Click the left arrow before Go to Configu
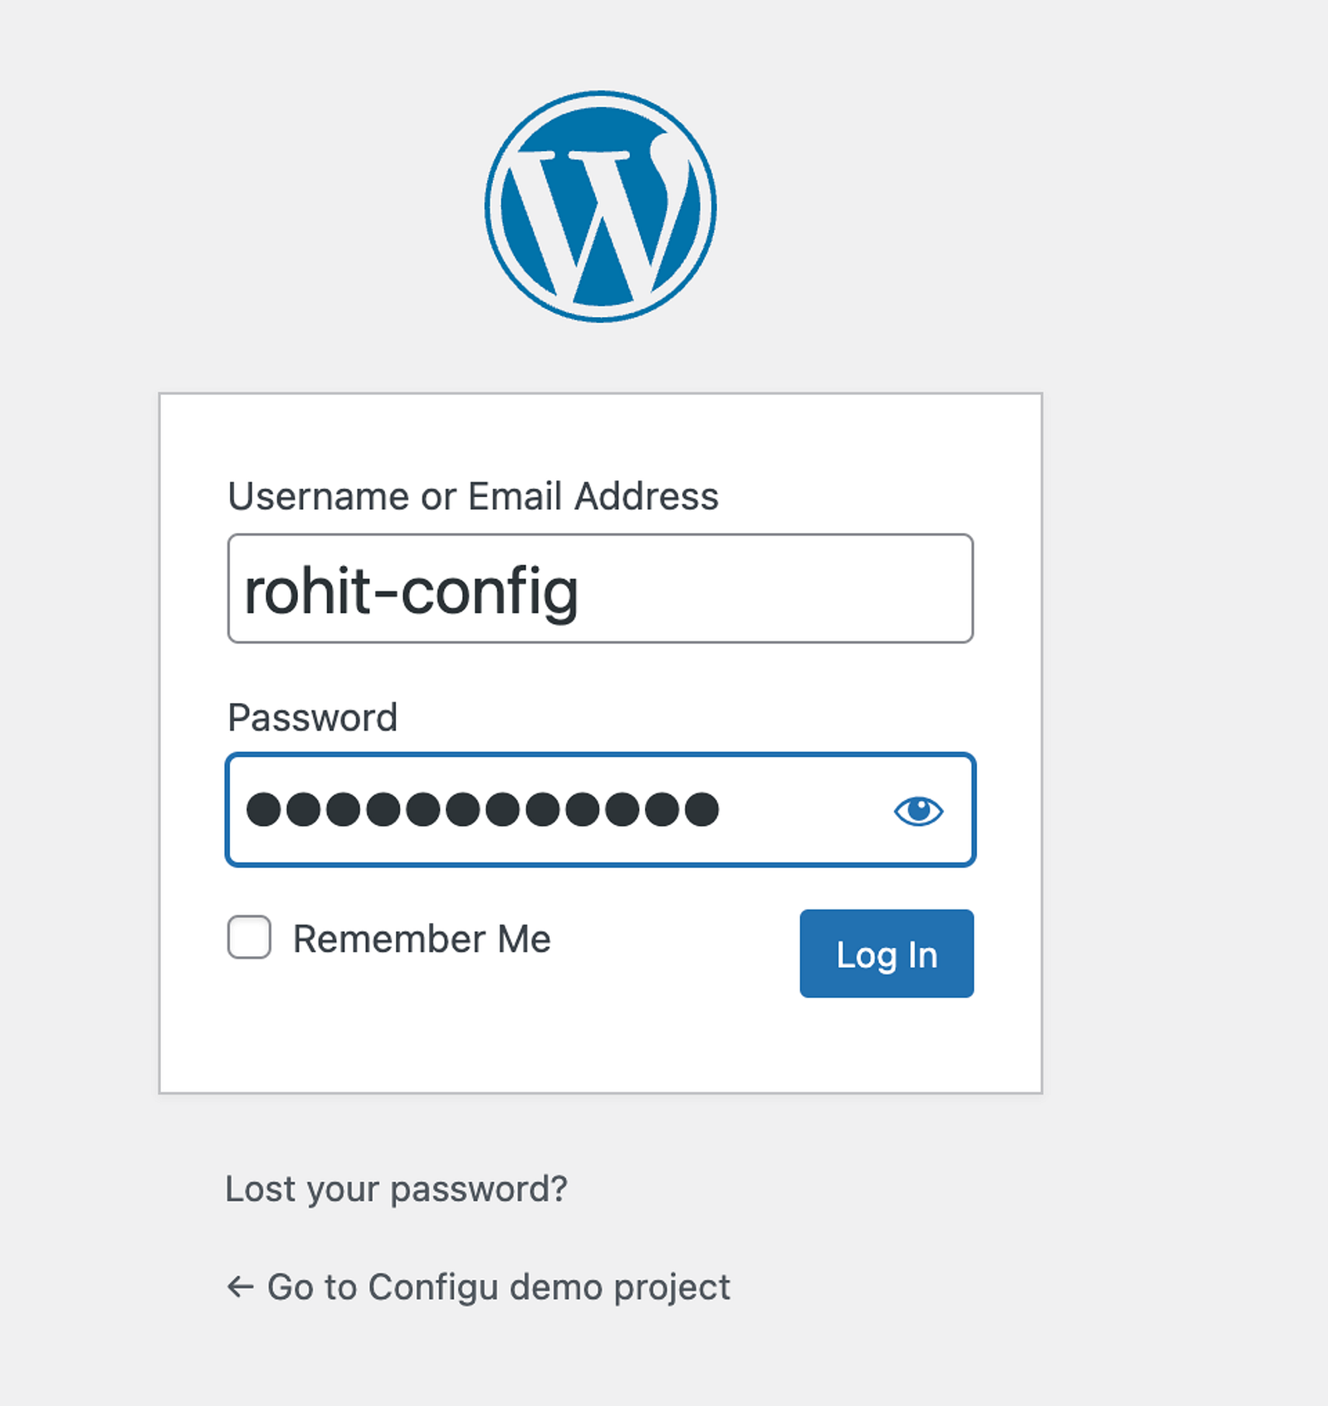Image resolution: width=1328 pixels, height=1406 pixels. (x=240, y=1287)
